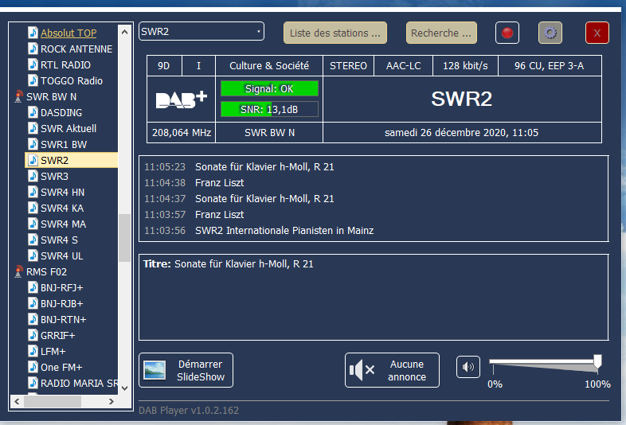Start recording with the red record button
The image size is (626, 425).
coord(507,33)
